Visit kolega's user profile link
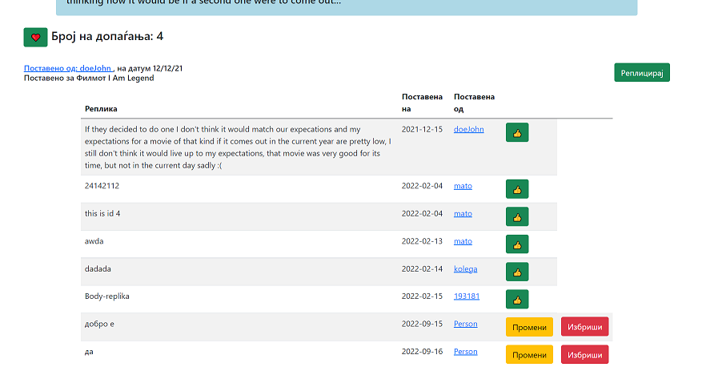This screenshot has width=702, height=367. click(465, 268)
